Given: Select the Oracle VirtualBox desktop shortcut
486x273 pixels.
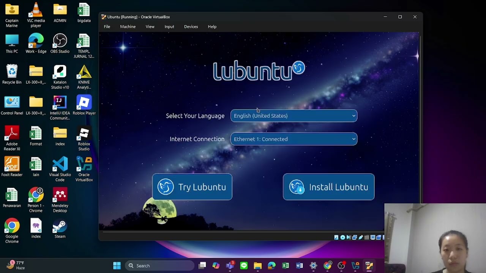Looking at the screenshot, I should click(x=84, y=169).
